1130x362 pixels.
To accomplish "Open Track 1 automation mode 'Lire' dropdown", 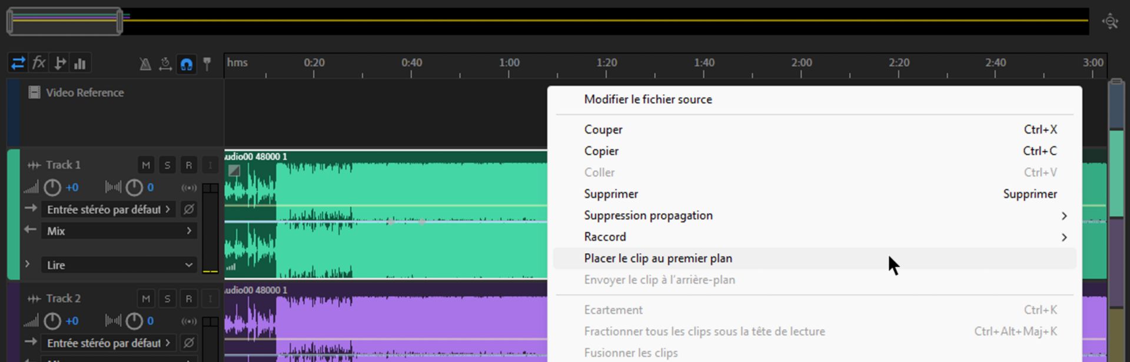I will click(119, 265).
